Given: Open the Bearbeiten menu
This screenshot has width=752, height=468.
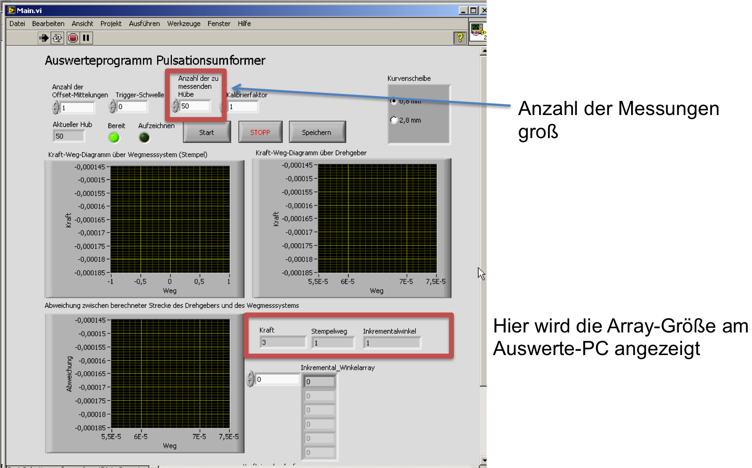Looking at the screenshot, I should pyautogui.click(x=48, y=24).
